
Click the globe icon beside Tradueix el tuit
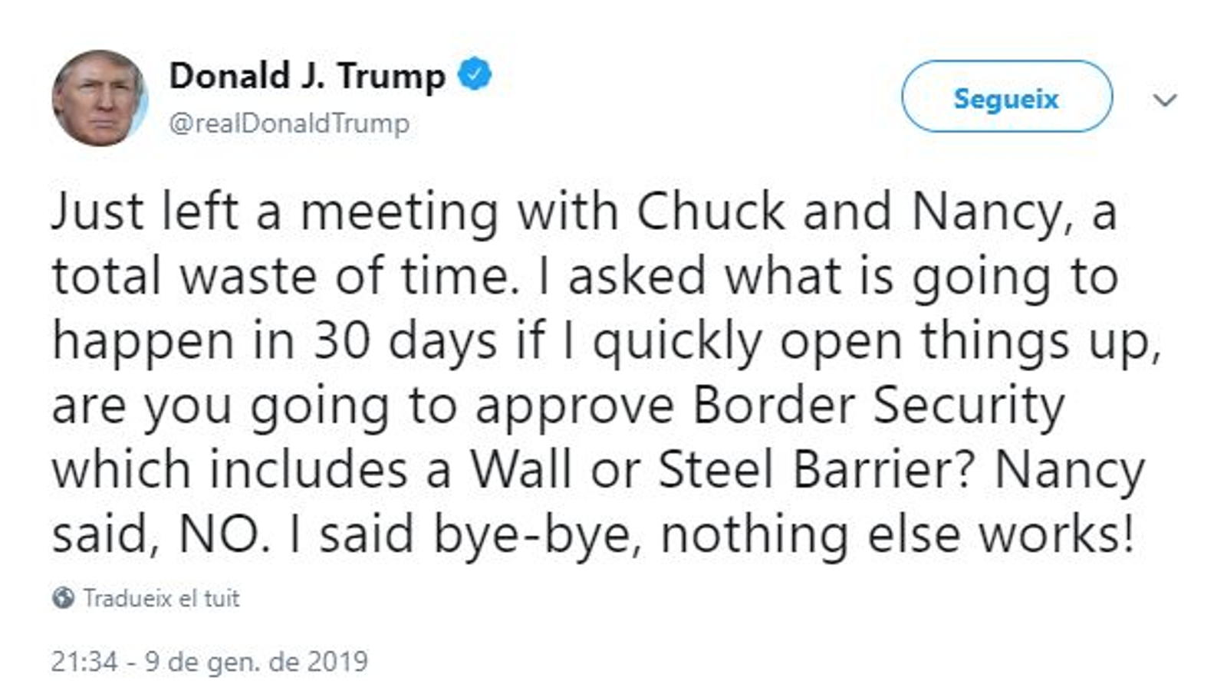[x=63, y=597]
